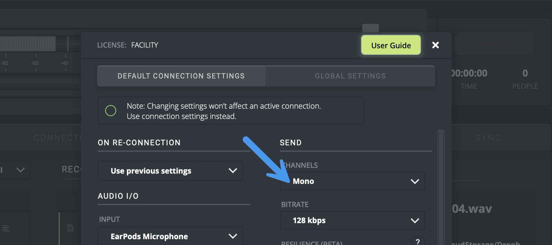Viewport: 552px width, 245px height.
Task: Click the Resilience help question mark icon
Action: coord(418,241)
